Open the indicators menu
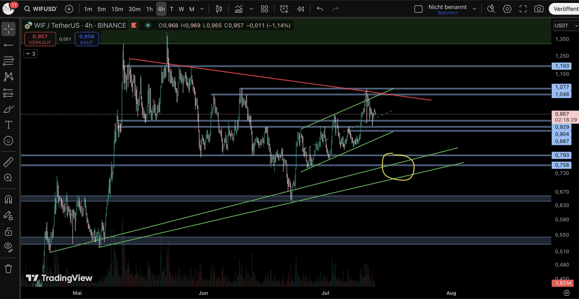Screen dimensions: 579x299 click(239, 9)
